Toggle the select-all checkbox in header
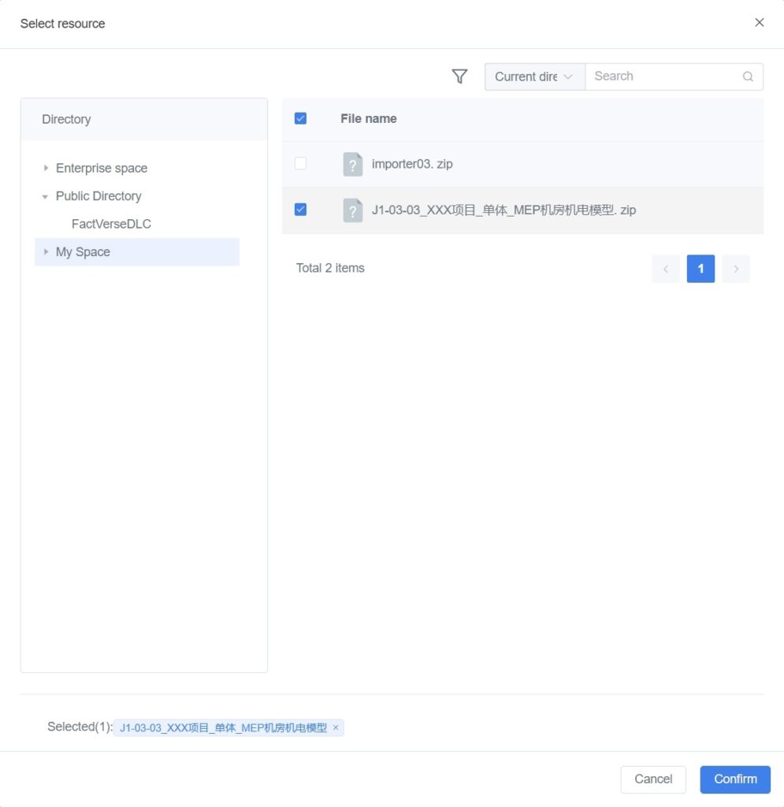This screenshot has width=784, height=807. point(300,117)
